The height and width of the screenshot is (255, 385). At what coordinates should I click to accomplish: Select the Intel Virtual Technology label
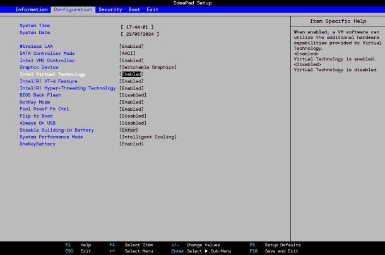pyautogui.click(x=52, y=74)
